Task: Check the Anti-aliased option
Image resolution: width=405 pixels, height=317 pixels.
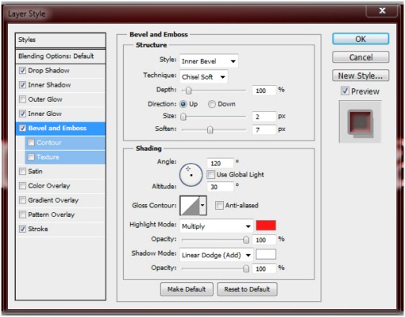Action: tap(219, 205)
